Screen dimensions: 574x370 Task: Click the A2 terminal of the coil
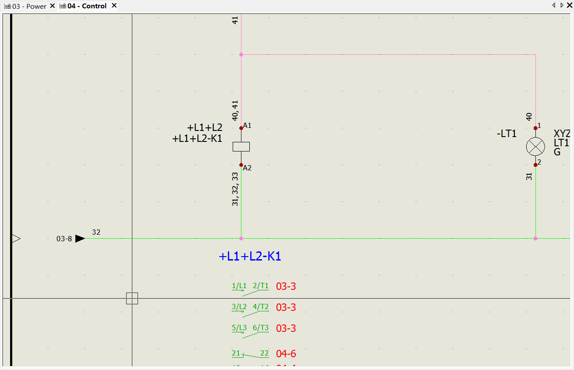[x=241, y=165]
